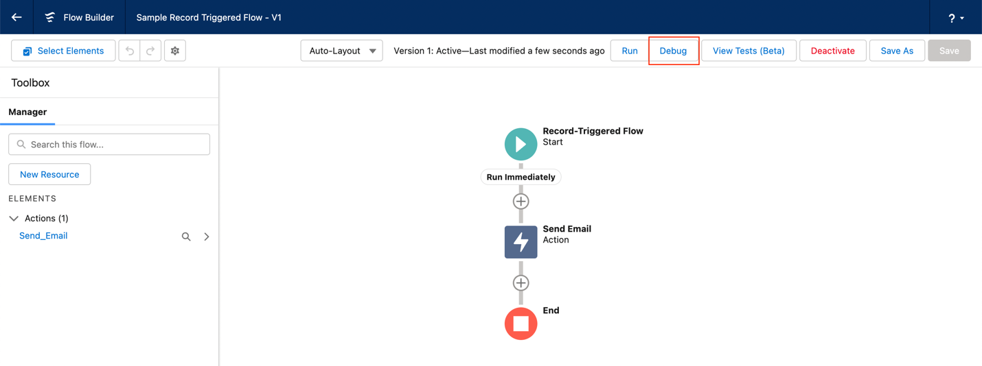Select the Manager tab
Screen dimensions: 982x366
coord(27,112)
